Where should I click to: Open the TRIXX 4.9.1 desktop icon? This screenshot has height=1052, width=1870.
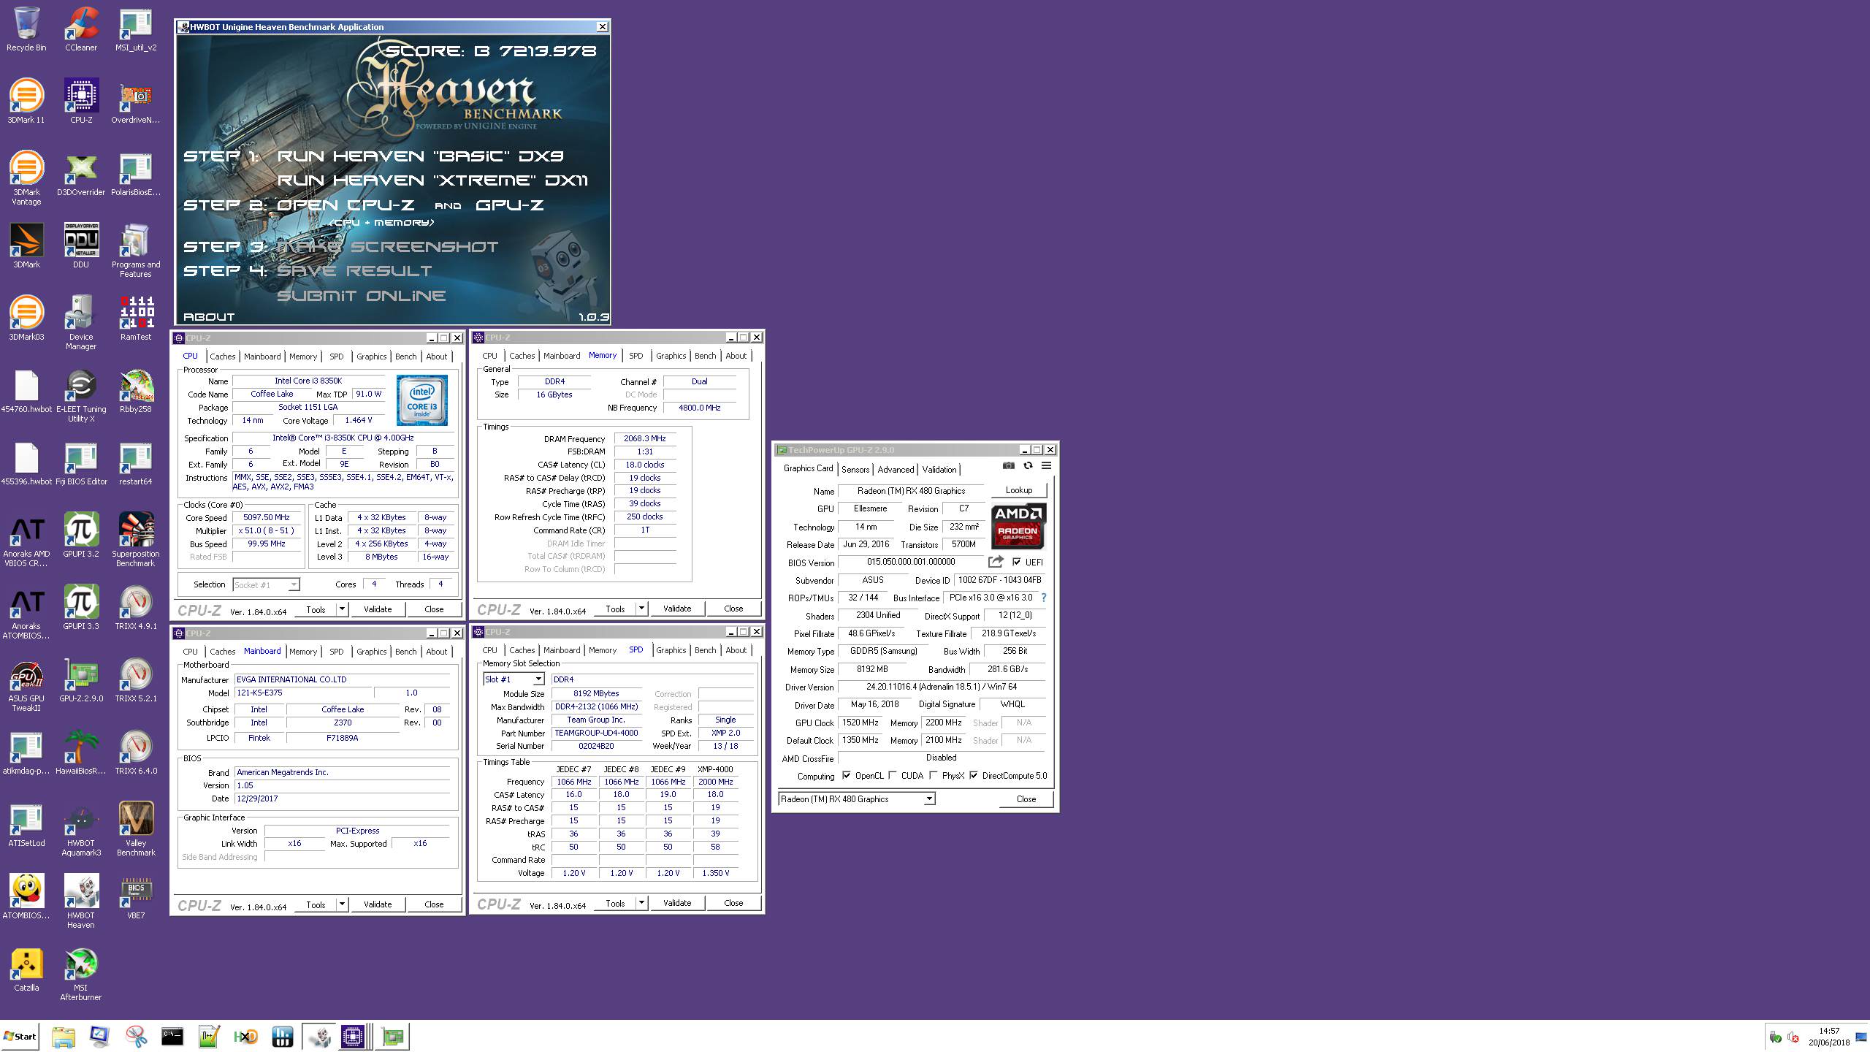136,606
